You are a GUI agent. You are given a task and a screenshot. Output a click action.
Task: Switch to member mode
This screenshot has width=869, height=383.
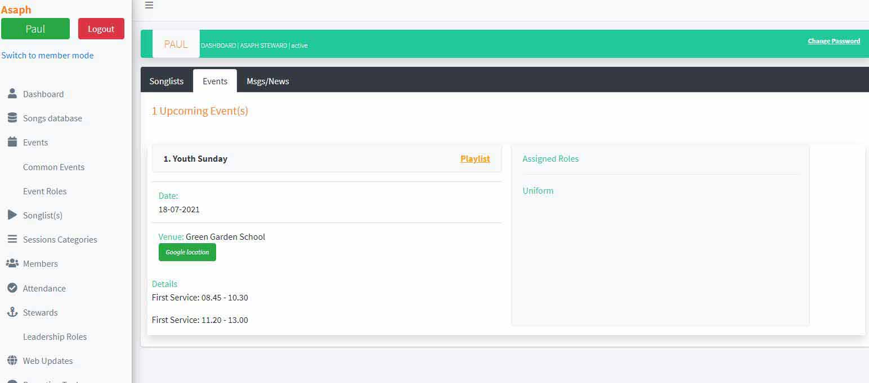coord(47,55)
